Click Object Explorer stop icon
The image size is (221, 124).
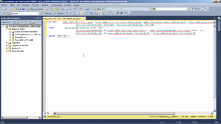click(x=22, y=22)
